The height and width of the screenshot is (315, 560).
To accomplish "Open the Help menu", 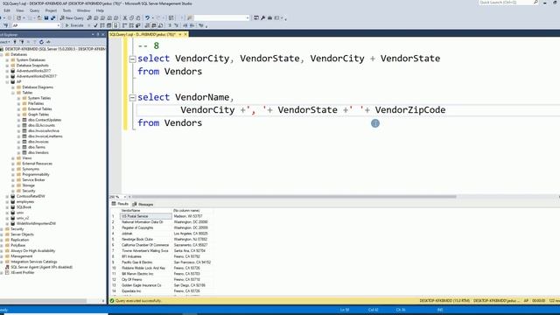I will 100,10.
